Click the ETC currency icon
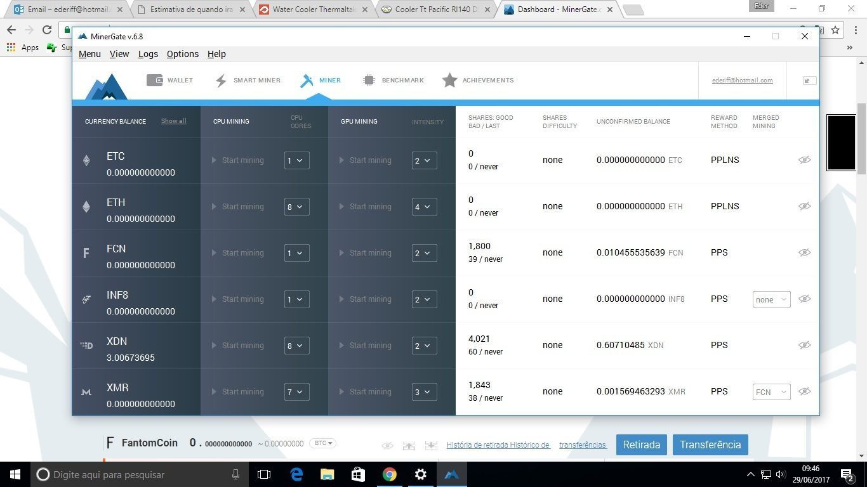 [x=86, y=161]
